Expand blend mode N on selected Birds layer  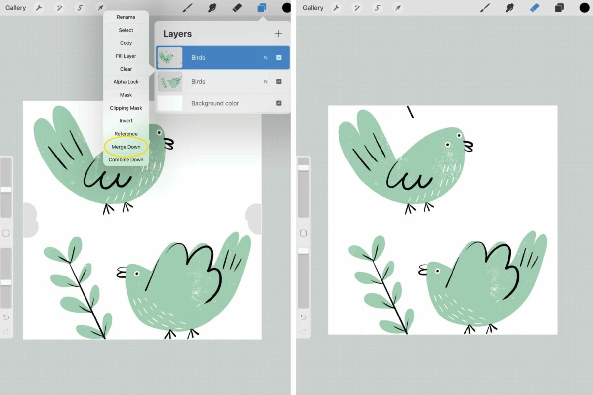click(x=266, y=58)
